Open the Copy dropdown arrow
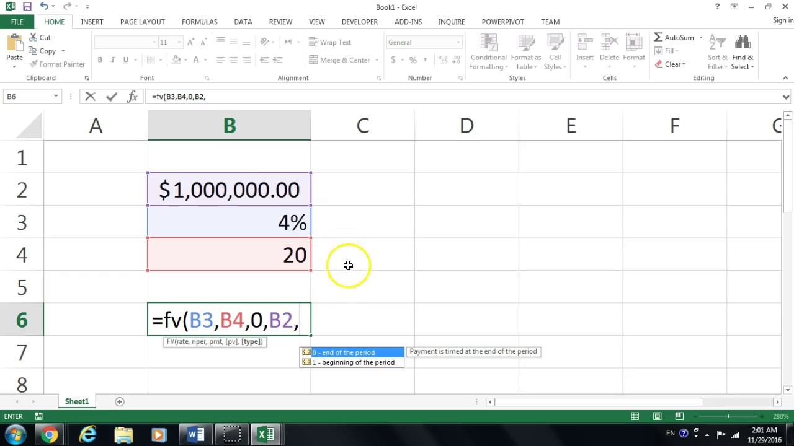Screen dimensions: 794x446 (x=63, y=51)
